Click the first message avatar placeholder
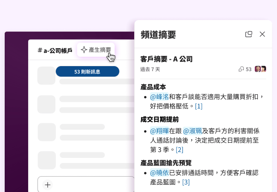 [46, 76]
